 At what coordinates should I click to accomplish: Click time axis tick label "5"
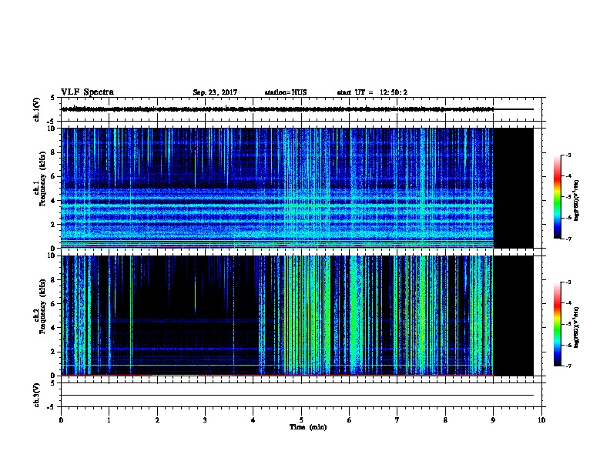pyautogui.click(x=301, y=420)
